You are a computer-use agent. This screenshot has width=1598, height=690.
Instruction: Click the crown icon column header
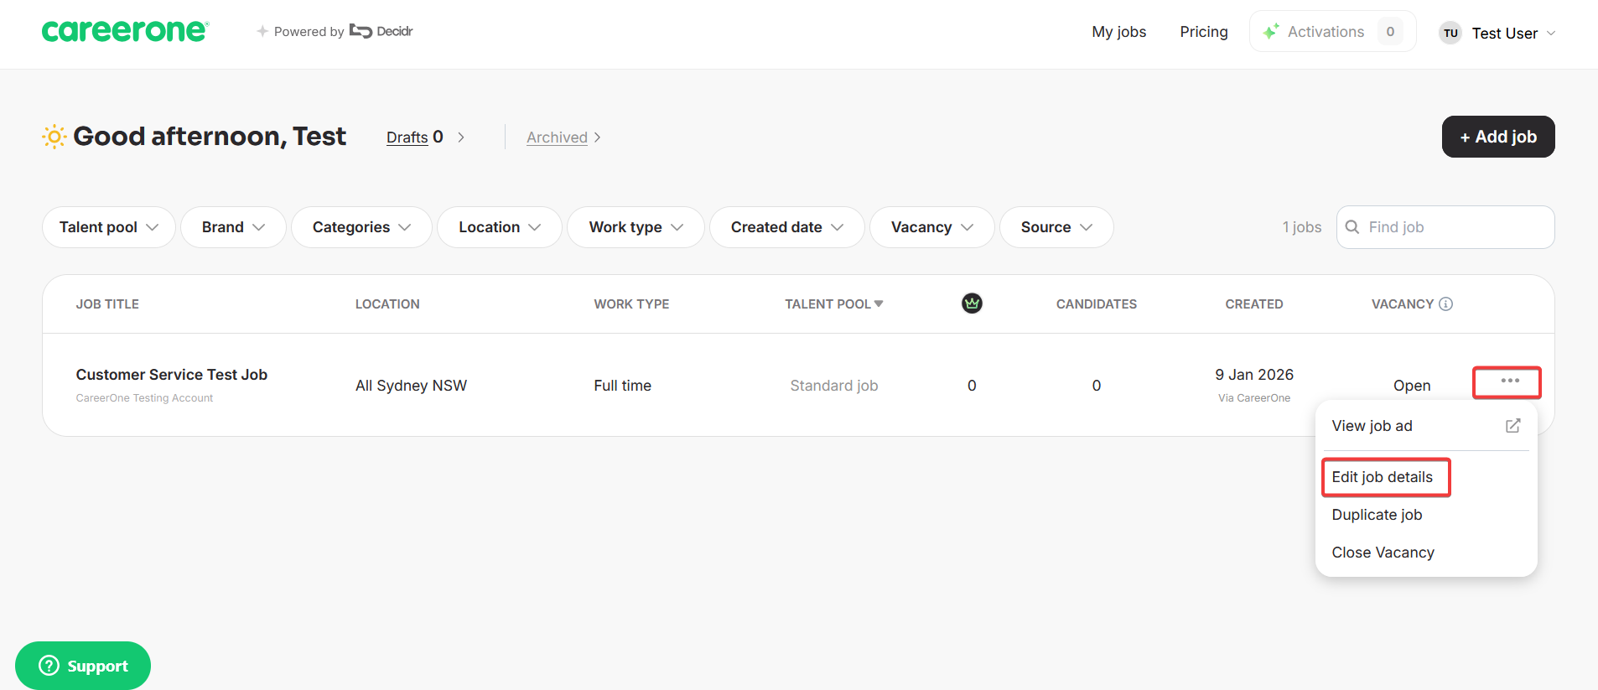click(972, 303)
